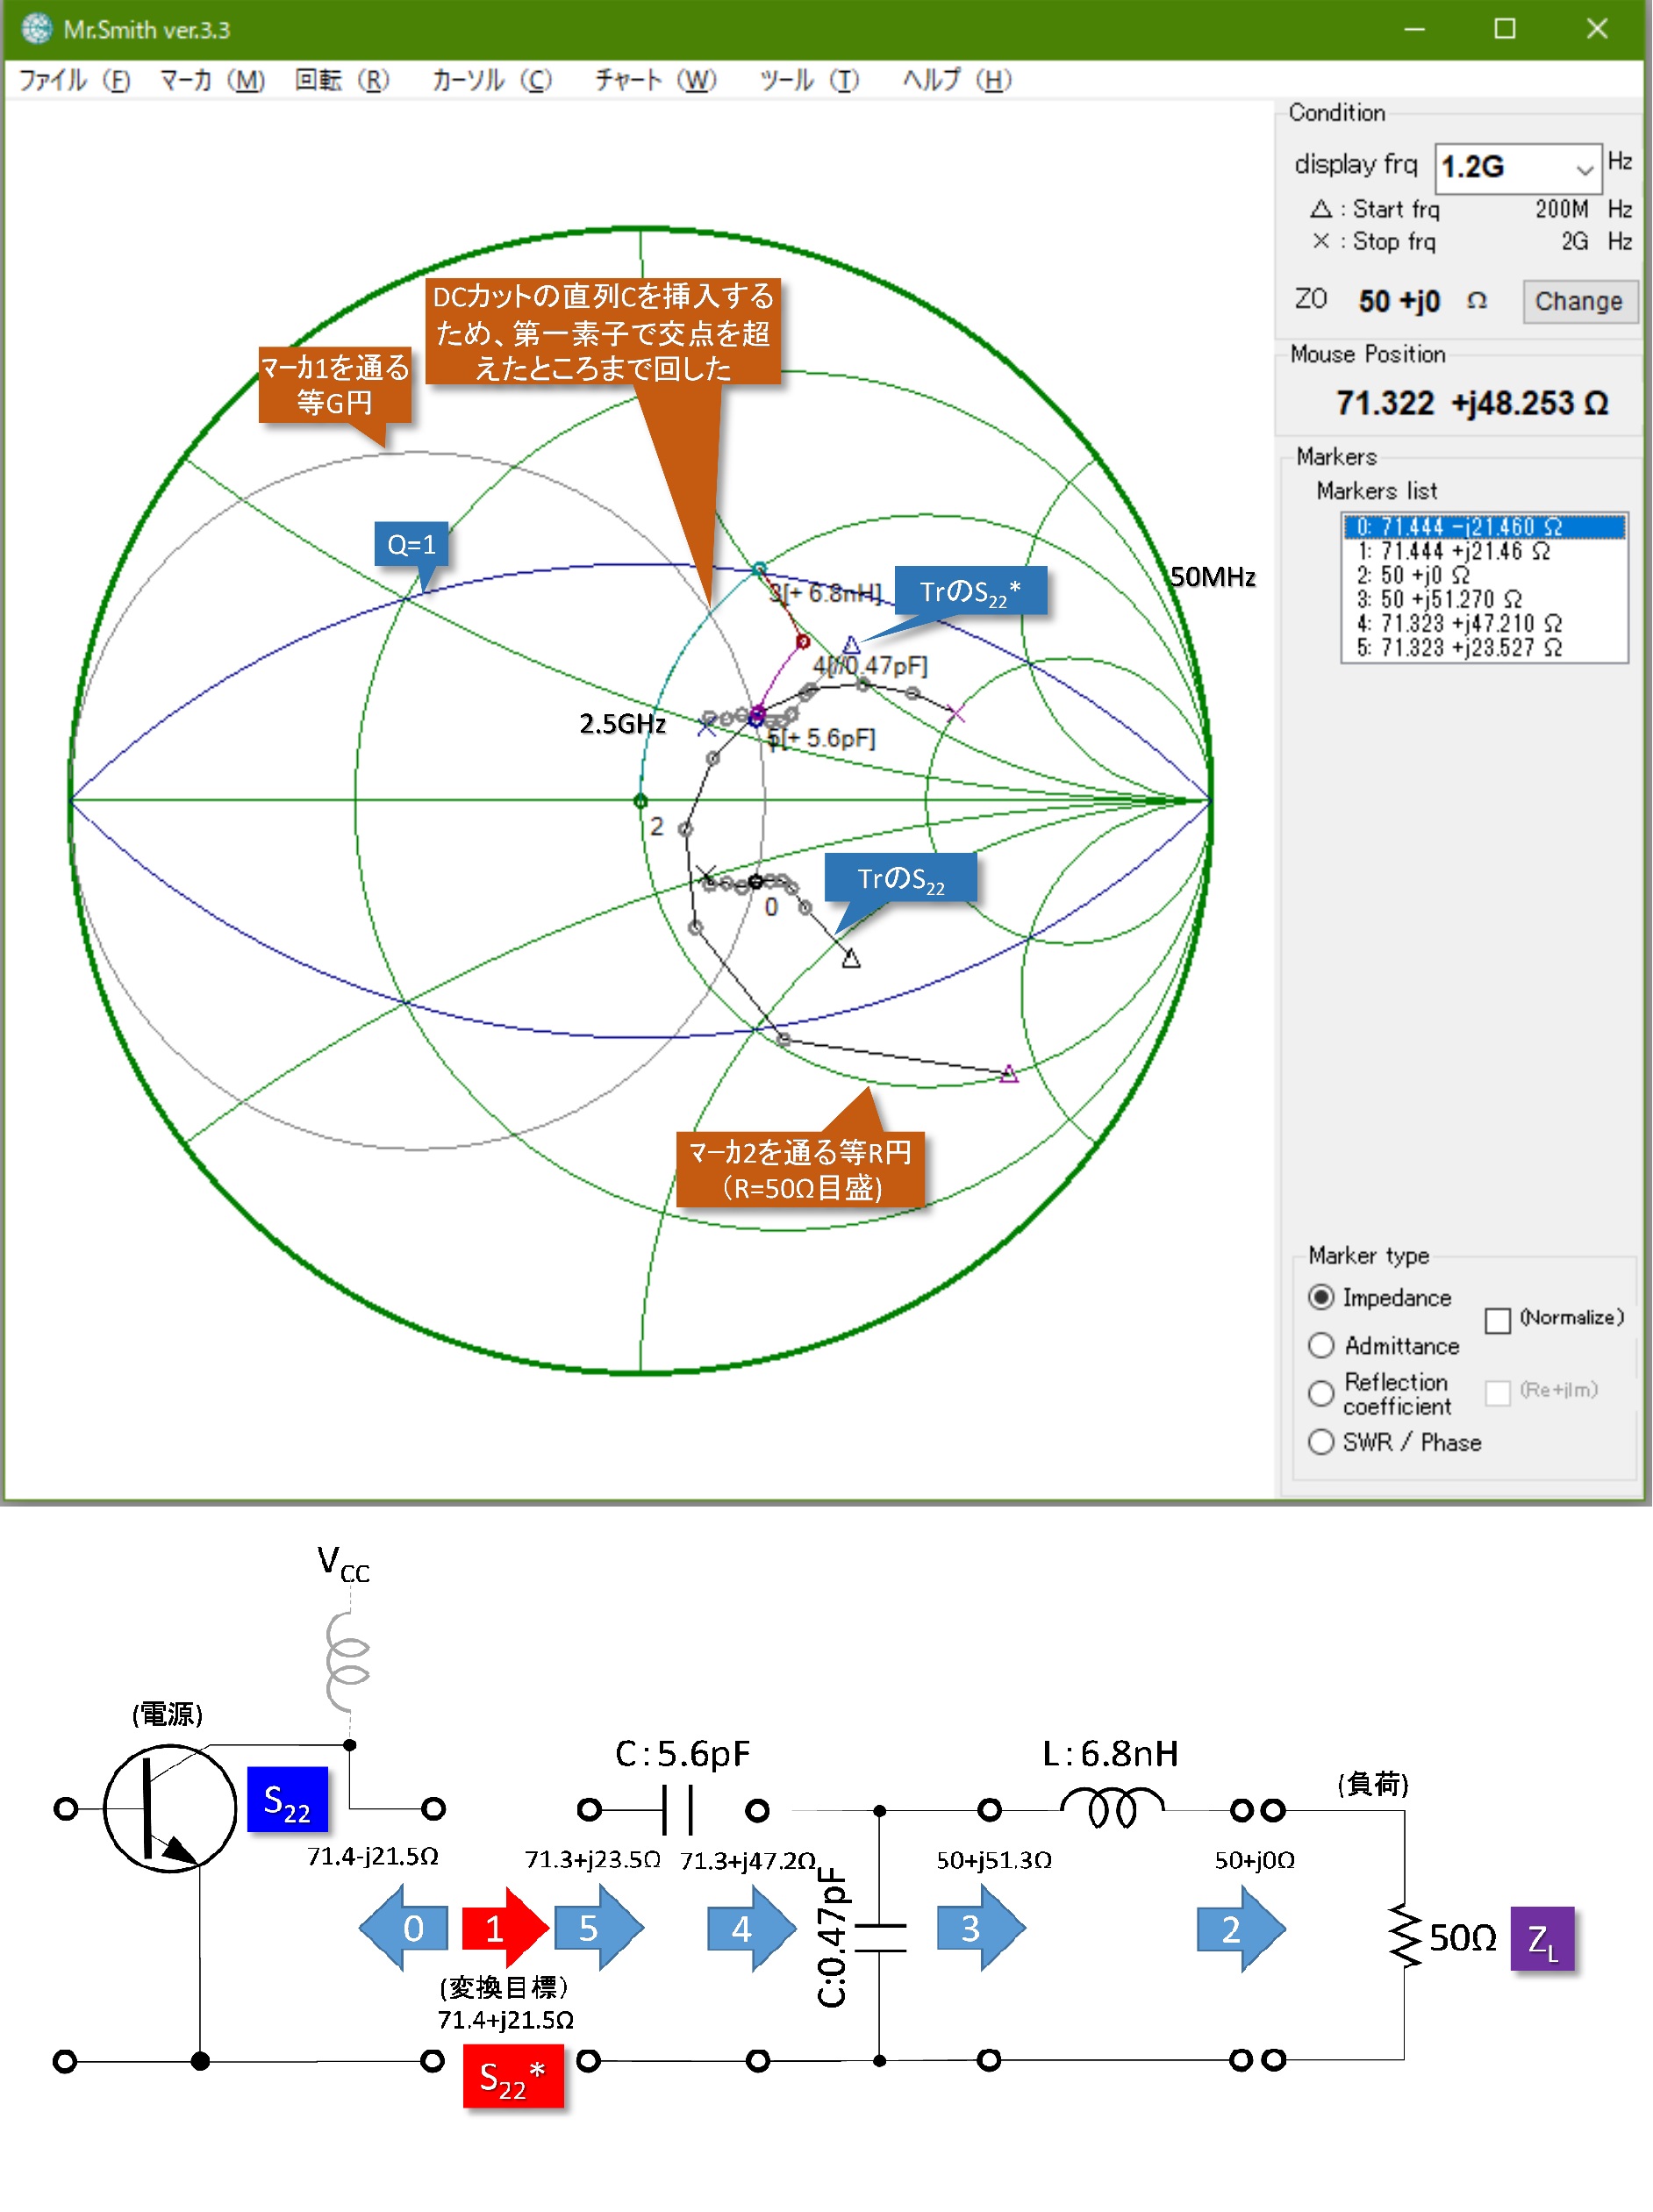Close the Mr.Smith window

(x=1596, y=29)
